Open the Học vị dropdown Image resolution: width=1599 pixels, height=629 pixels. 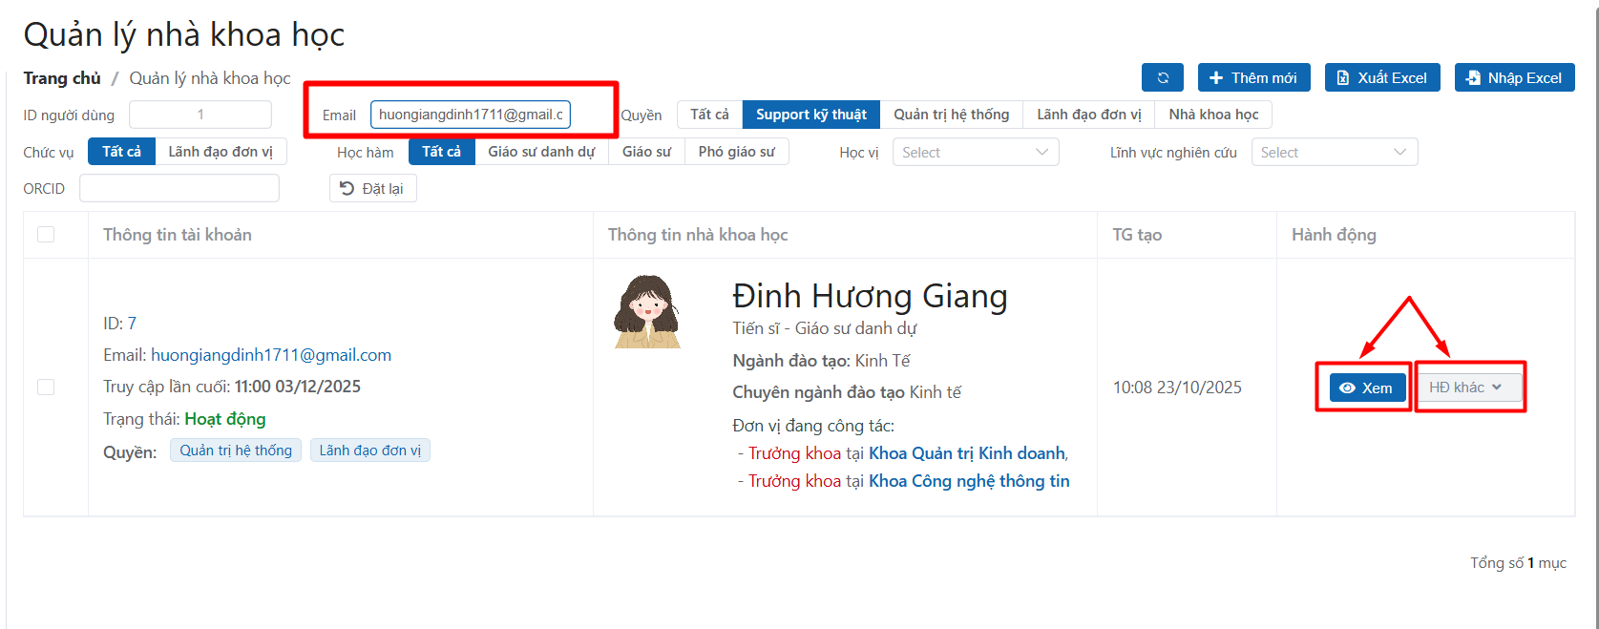975,153
